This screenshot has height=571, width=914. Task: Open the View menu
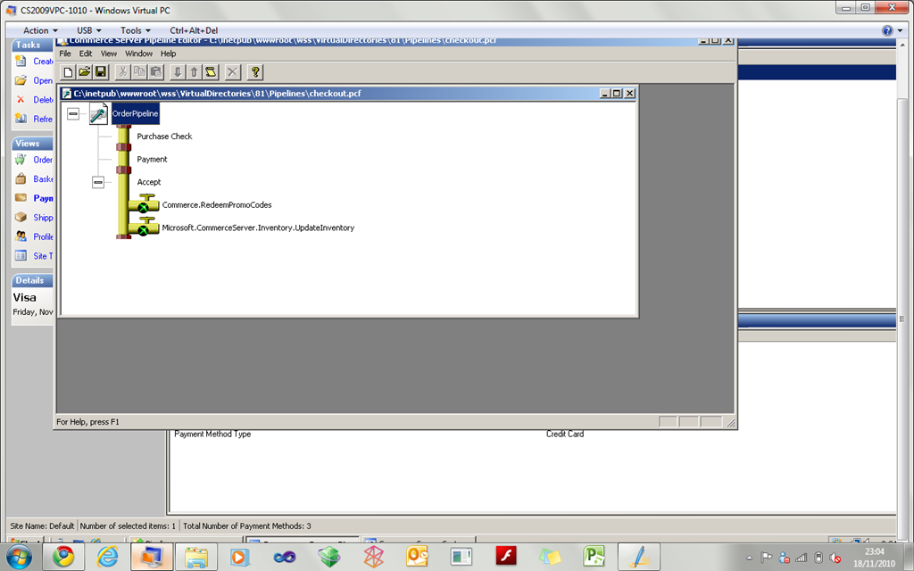coord(108,54)
